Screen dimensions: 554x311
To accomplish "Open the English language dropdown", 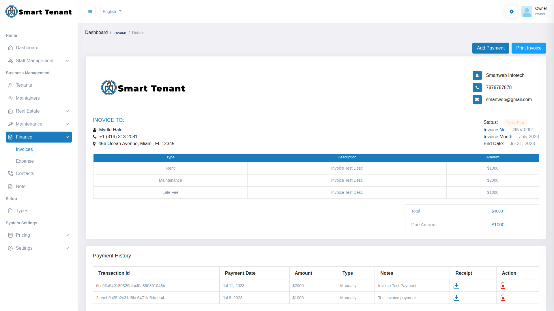I will (x=112, y=12).
